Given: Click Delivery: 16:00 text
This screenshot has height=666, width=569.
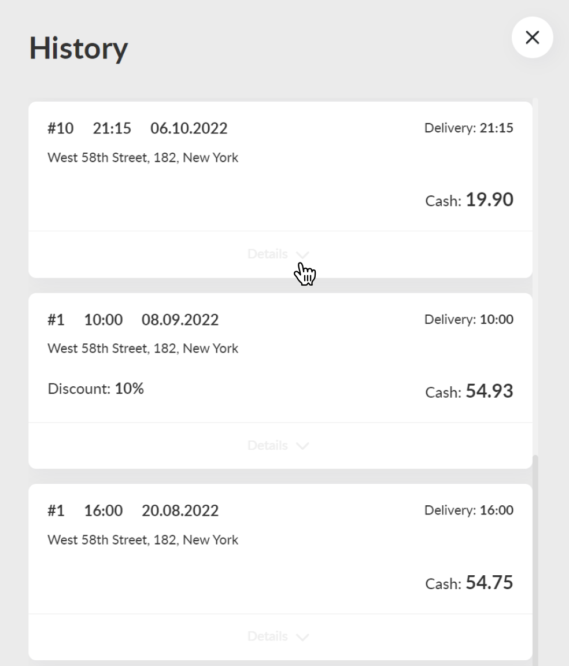Looking at the screenshot, I should [x=469, y=510].
